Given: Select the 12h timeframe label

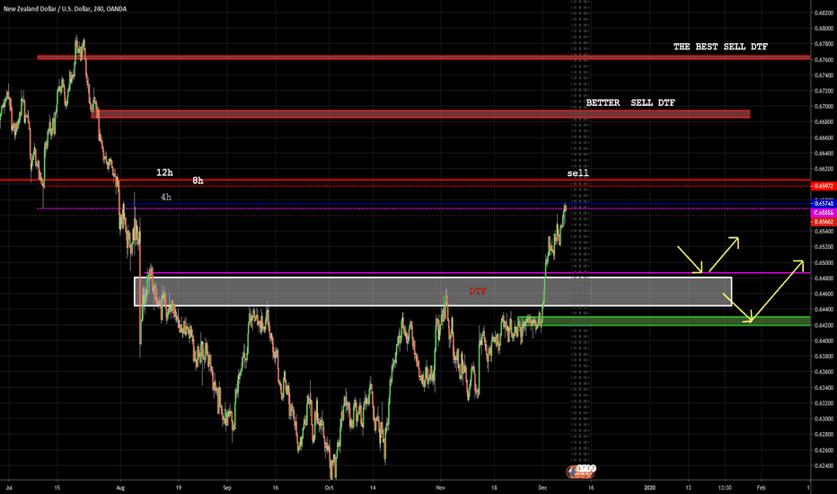Looking at the screenshot, I should 164,172.
